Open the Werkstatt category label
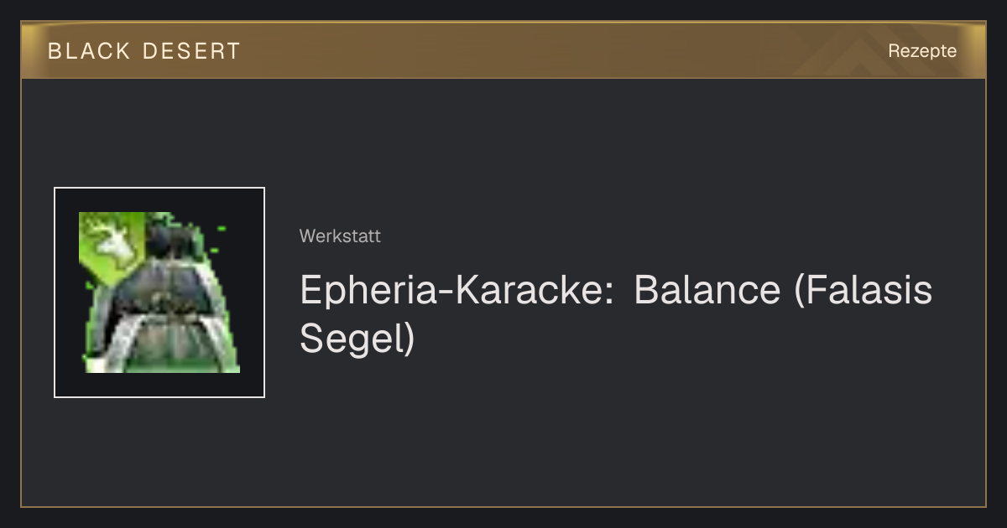Image resolution: width=1007 pixels, height=528 pixels. click(340, 236)
